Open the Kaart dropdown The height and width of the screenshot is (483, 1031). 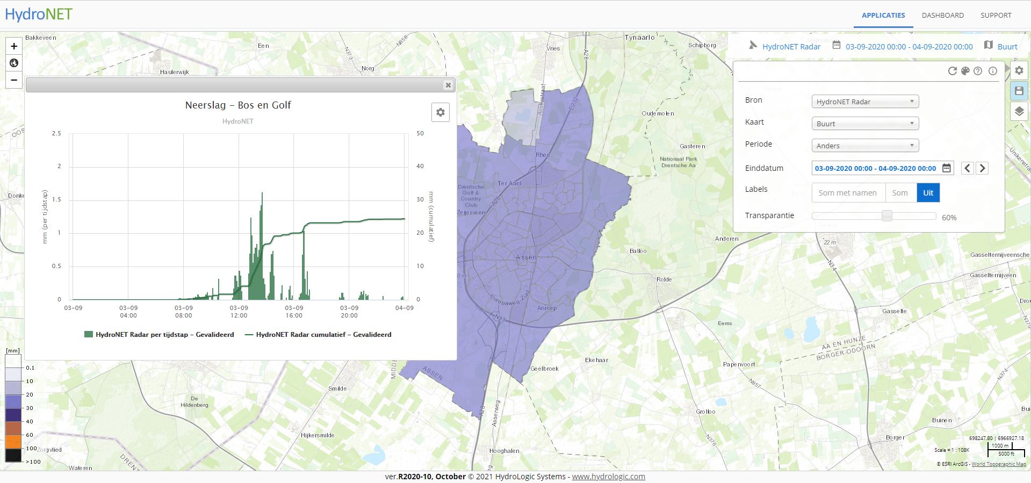pyautogui.click(x=865, y=124)
